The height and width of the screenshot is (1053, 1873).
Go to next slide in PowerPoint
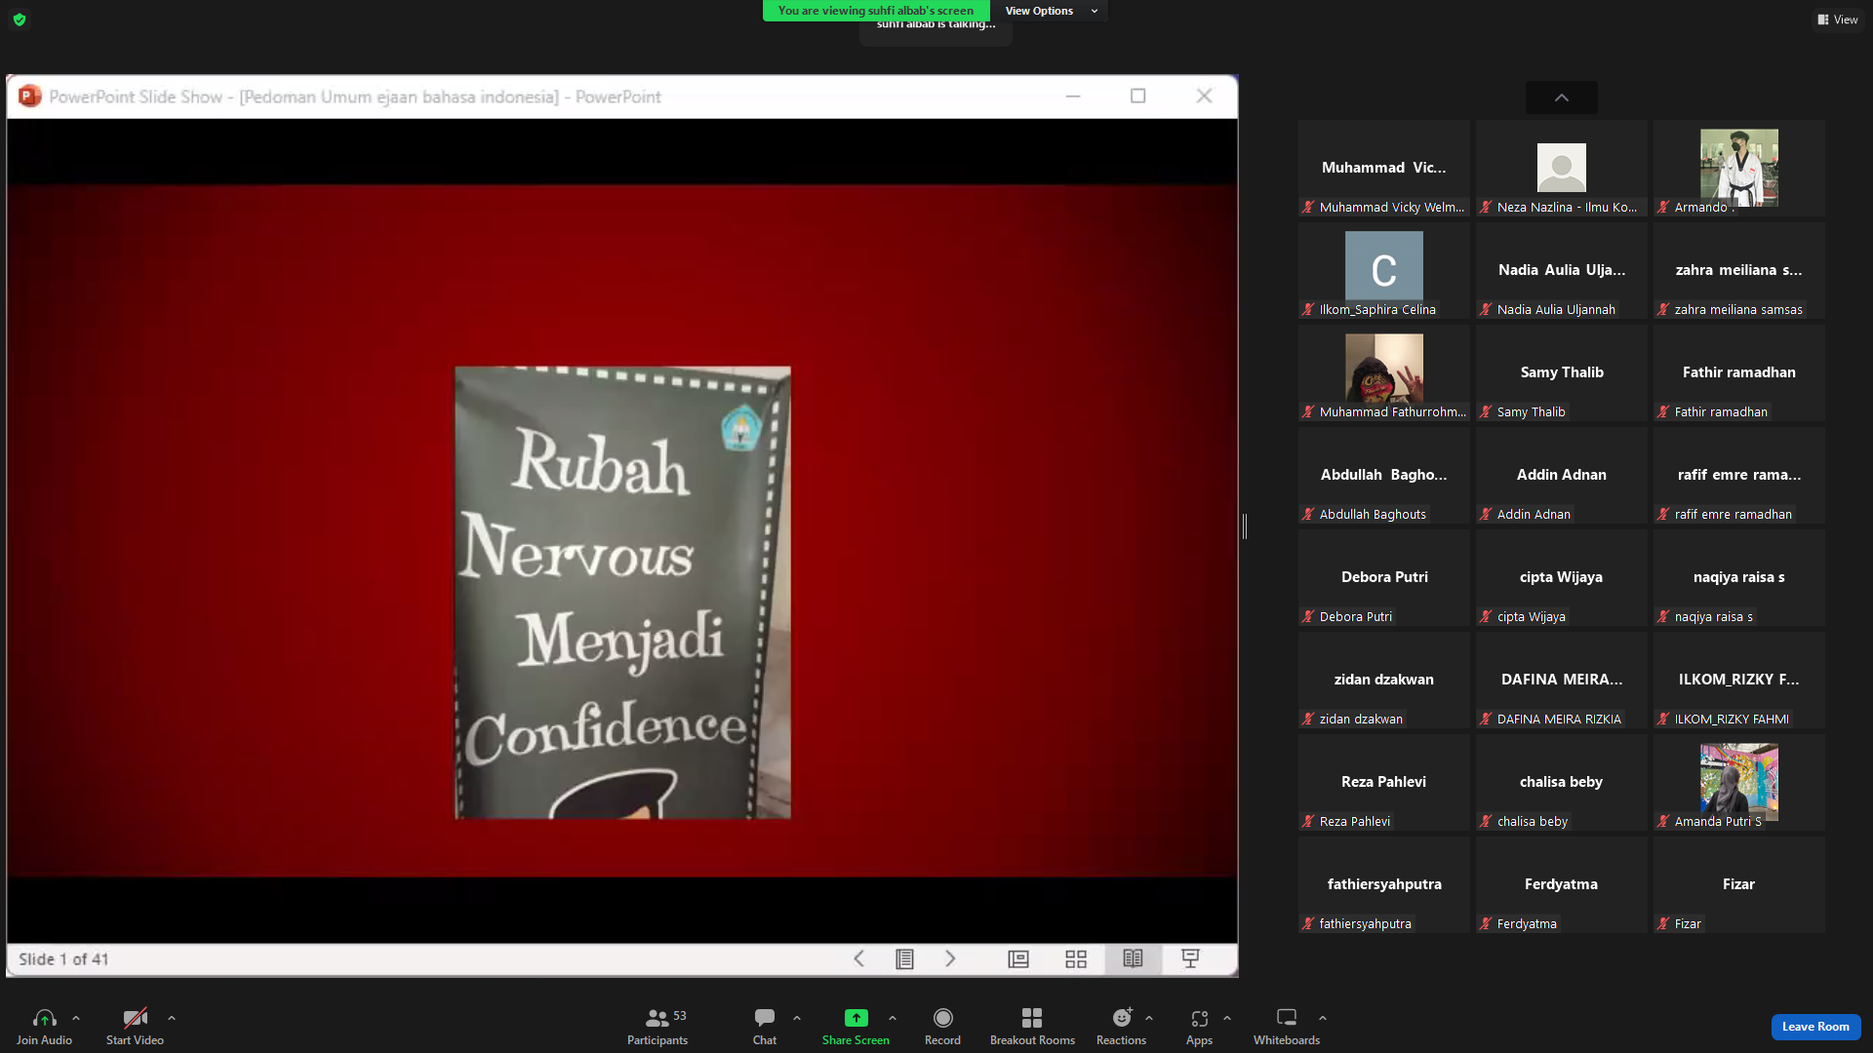[x=950, y=959]
